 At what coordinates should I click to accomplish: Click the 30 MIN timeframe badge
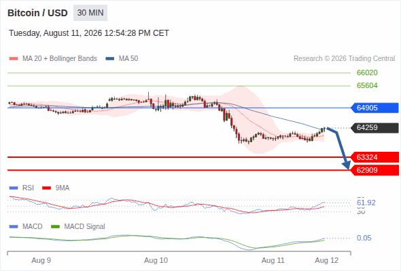tap(90, 13)
